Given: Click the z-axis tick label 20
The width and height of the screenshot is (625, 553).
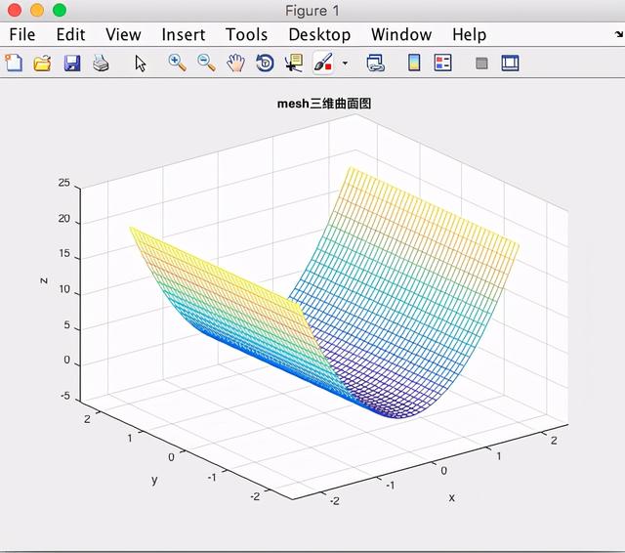Looking at the screenshot, I should pyautogui.click(x=63, y=219).
